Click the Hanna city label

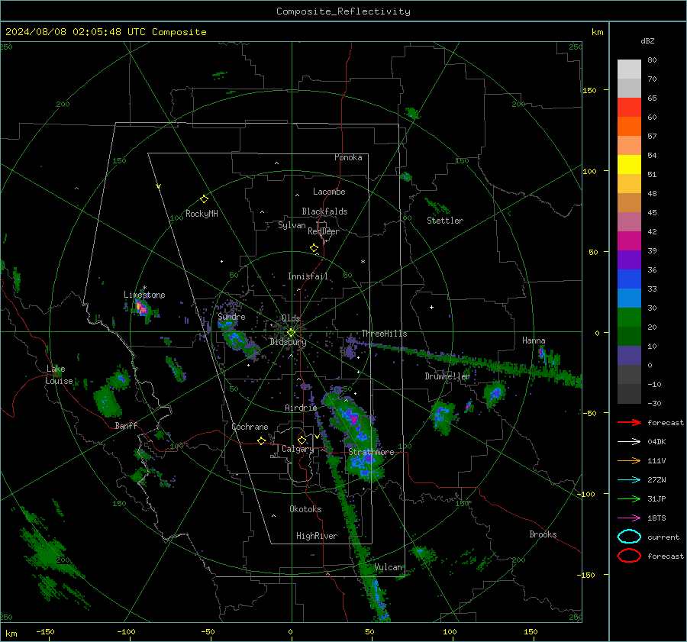534,340
